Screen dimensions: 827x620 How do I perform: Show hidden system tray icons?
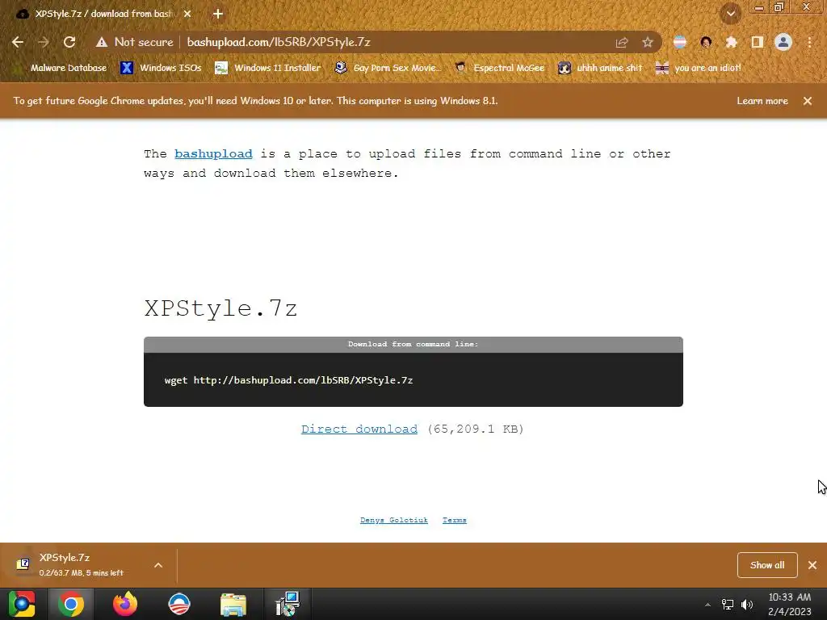pyautogui.click(x=707, y=605)
